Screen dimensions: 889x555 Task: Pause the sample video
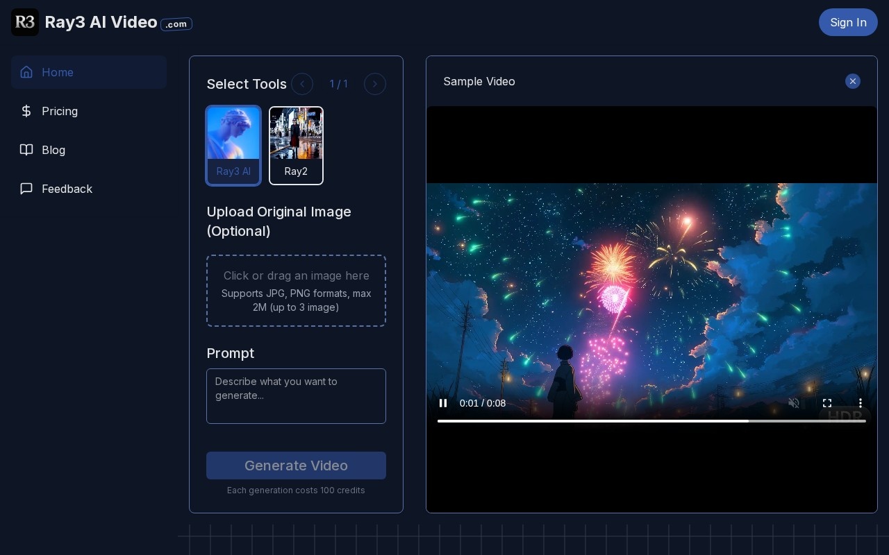[443, 403]
